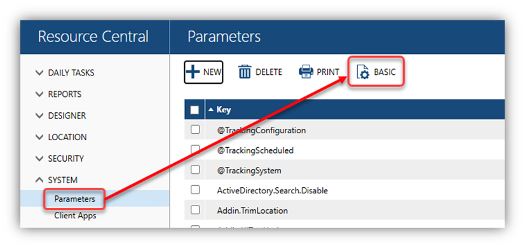Open the @TrackingScheduled parameter entry
This screenshot has width=525, height=248.
pos(256,150)
